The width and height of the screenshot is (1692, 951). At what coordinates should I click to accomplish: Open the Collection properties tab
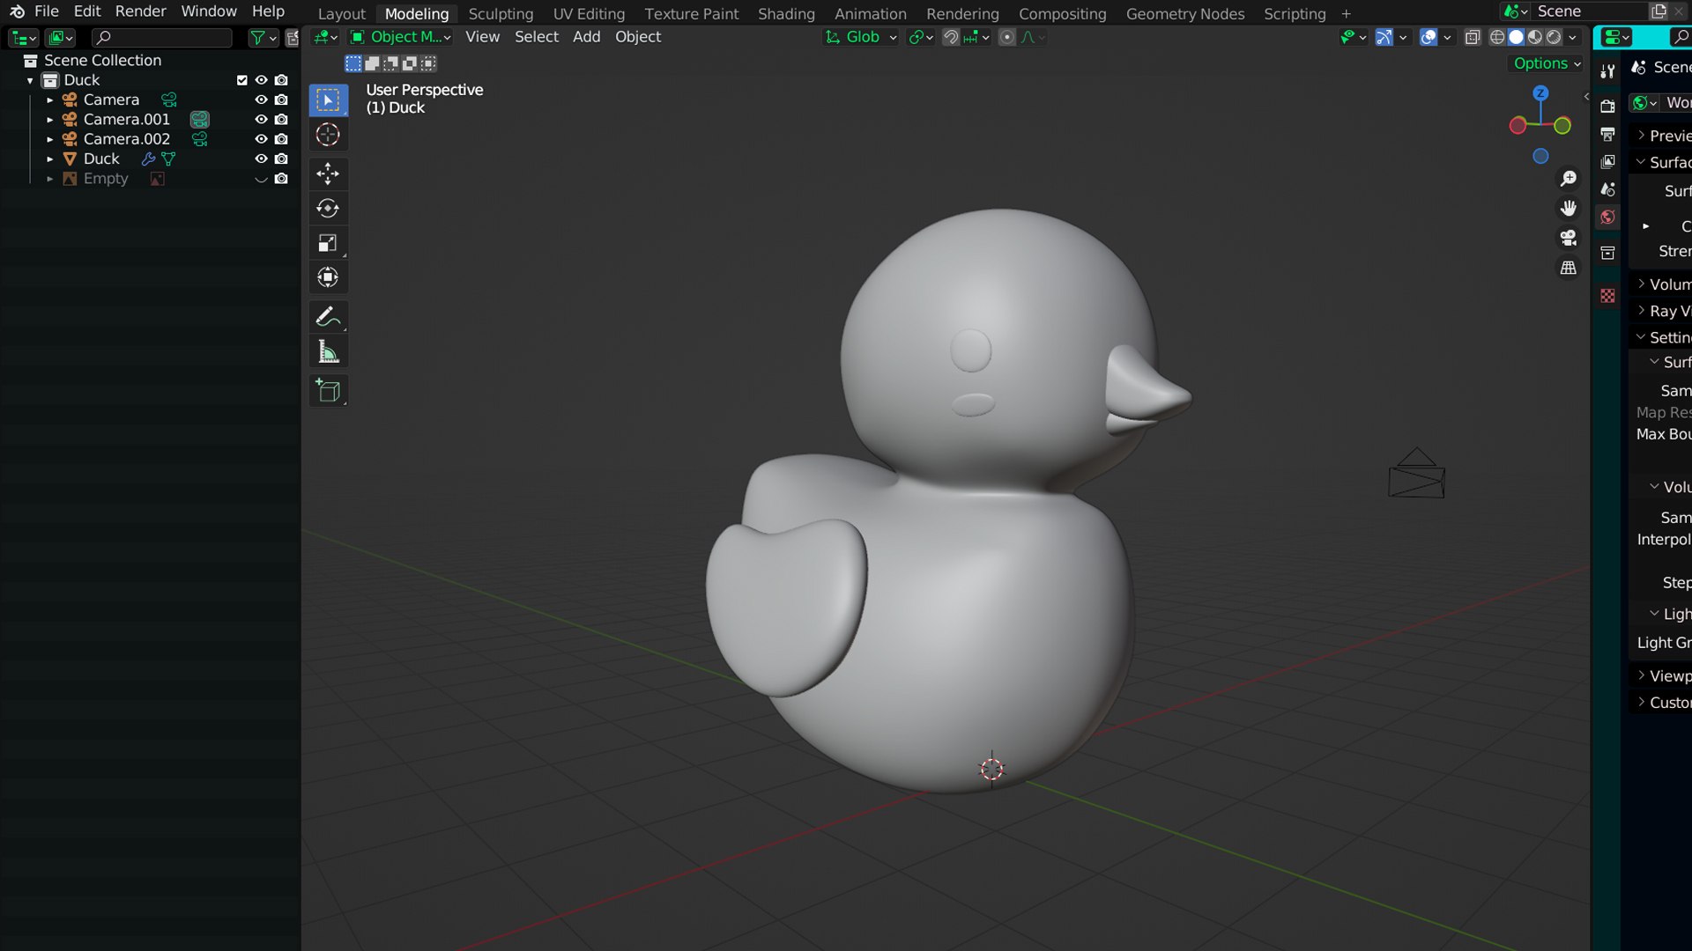[1608, 253]
